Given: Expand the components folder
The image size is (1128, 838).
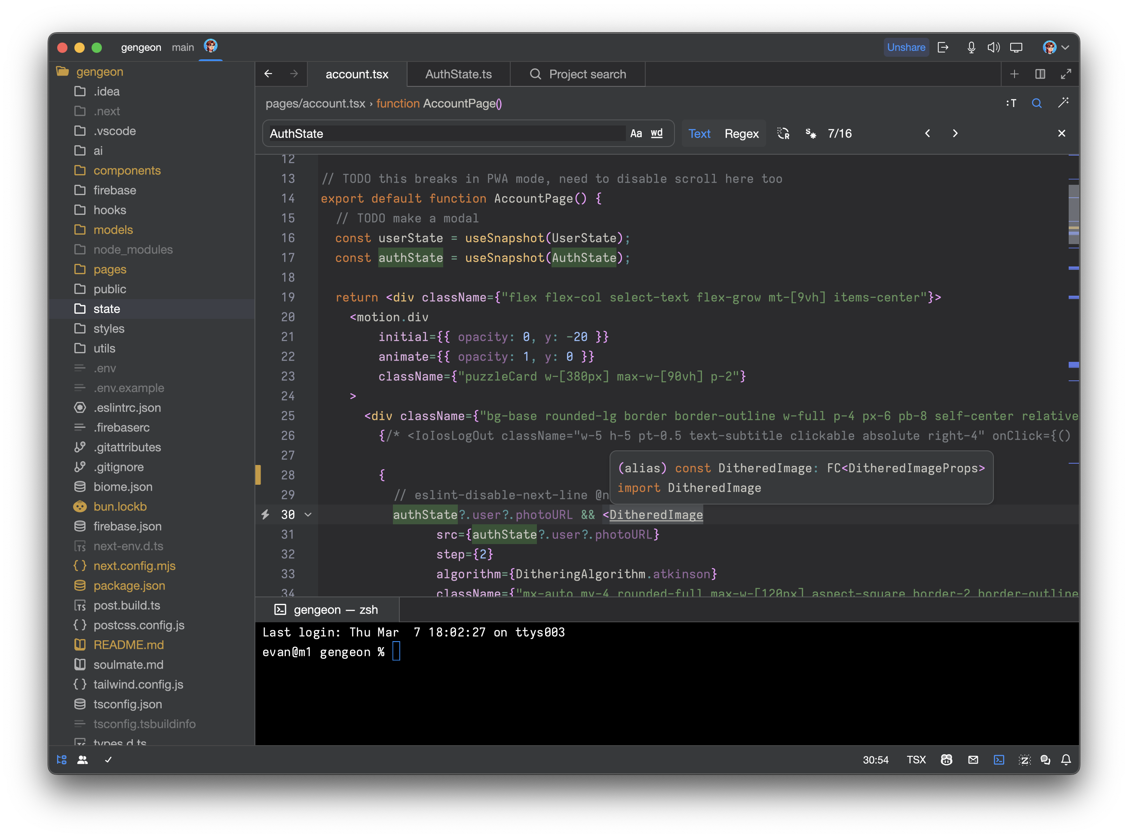Looking at the screenshot, I should point(126,171).
